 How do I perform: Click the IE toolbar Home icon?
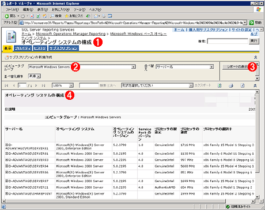[44, 16]
